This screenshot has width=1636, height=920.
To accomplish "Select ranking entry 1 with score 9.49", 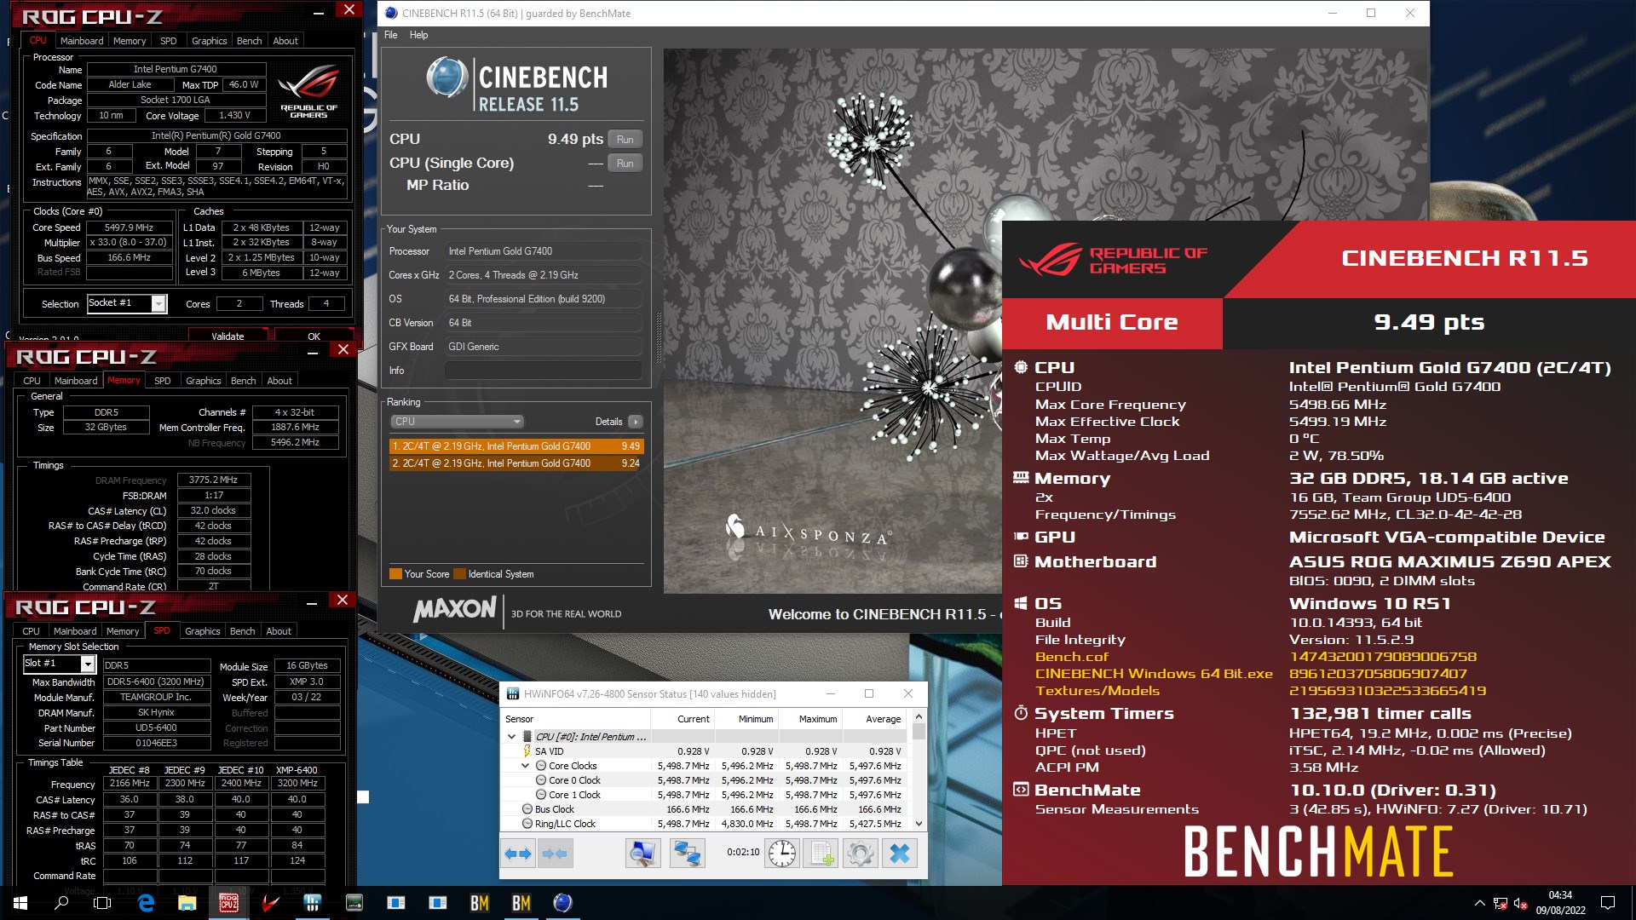I will click(x=516, y=446).
